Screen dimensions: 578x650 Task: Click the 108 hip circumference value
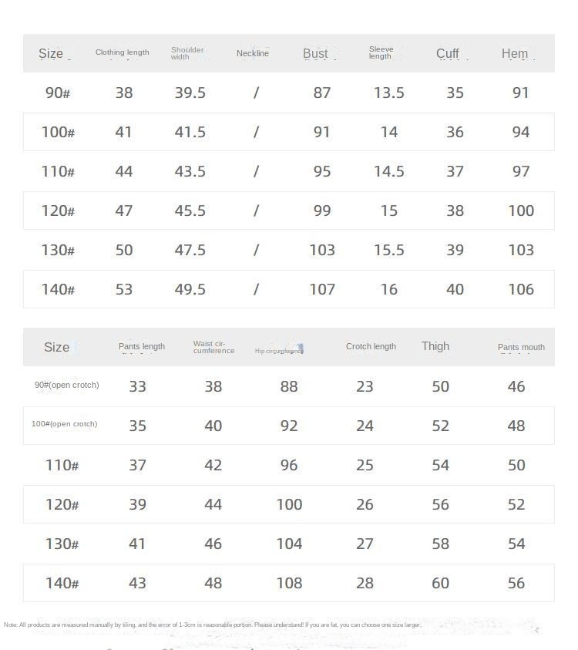pyautogui.click(x=289, y=583)
